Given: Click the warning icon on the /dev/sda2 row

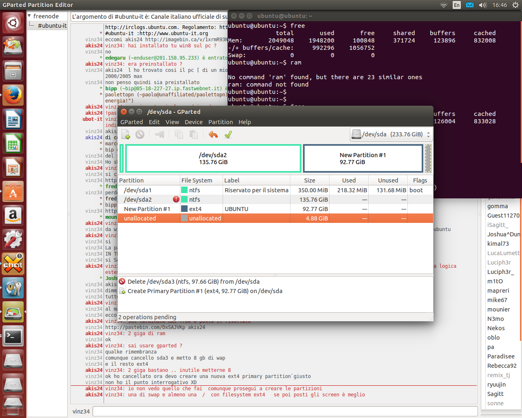Looking at the screenshot, I should (176, 200).
